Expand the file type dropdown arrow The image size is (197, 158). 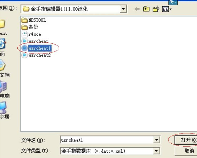pyautogui.click(x=157, y=151)
